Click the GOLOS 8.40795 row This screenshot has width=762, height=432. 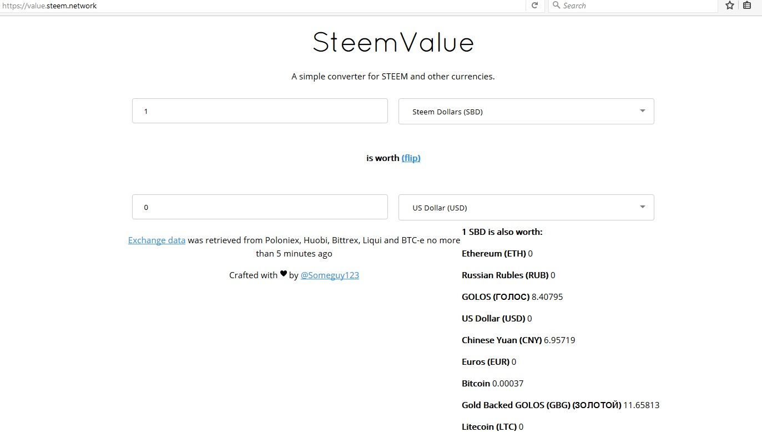click(x=512, y=297)
